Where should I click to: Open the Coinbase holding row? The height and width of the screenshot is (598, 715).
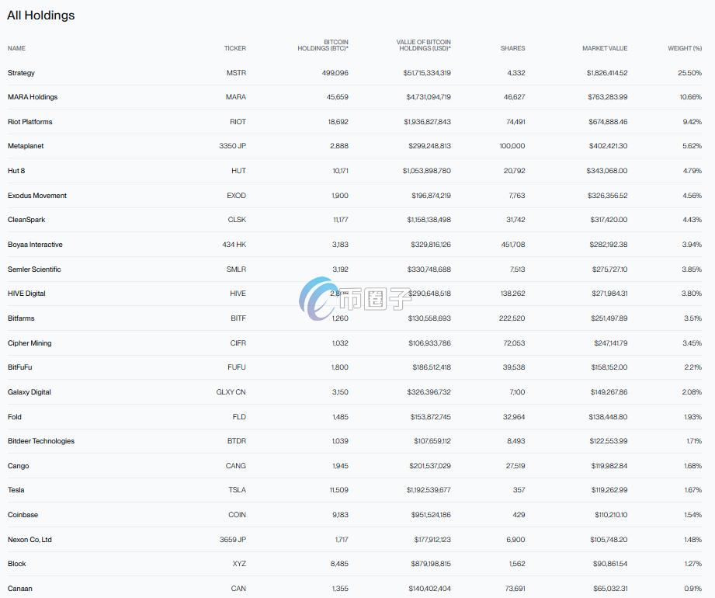[x=23, y=515]
